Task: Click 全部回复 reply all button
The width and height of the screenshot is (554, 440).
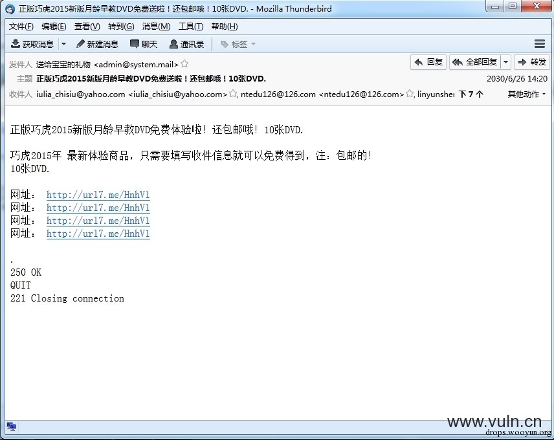Action: click(475, 62)
